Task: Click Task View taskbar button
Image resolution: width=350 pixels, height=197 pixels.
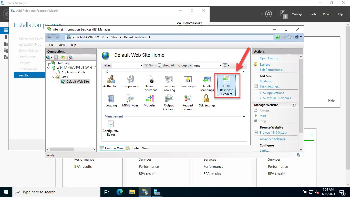Action: point(107,192)
